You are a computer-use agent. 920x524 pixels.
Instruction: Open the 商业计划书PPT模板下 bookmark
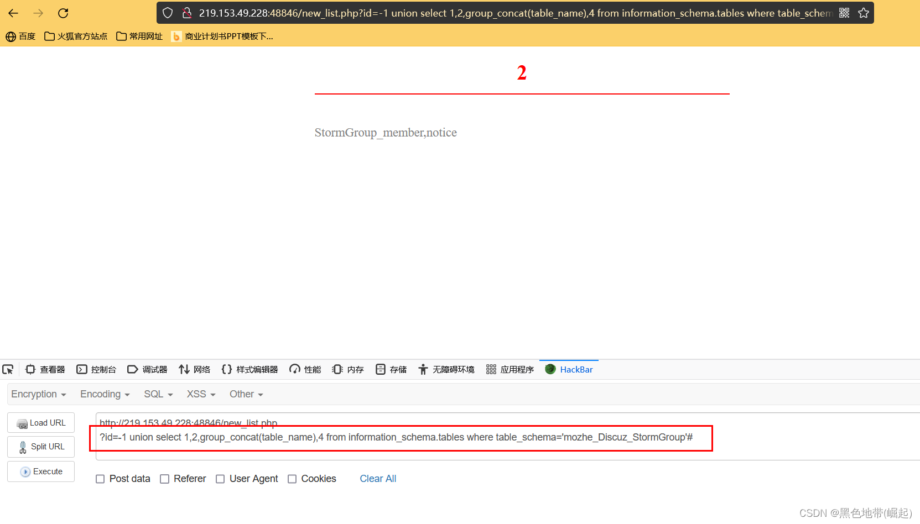click(222, 36)
